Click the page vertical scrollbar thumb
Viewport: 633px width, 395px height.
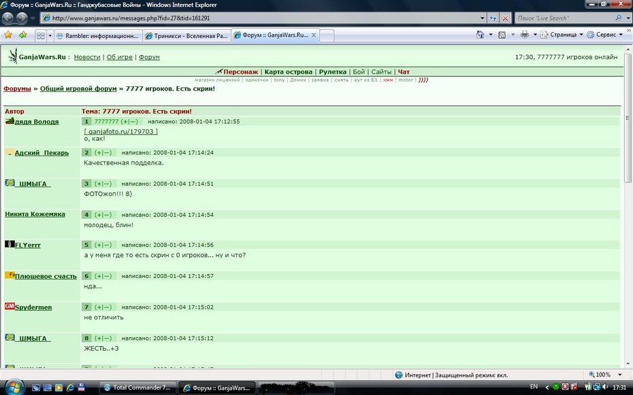pyautogui.click(x=628, y=118)
